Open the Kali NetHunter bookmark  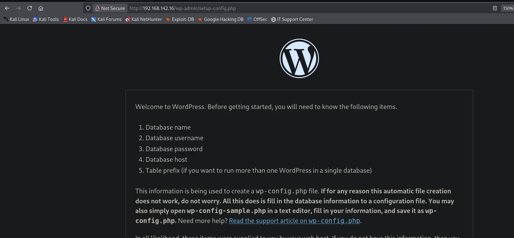pyautogui.click(x=144, y=19)
